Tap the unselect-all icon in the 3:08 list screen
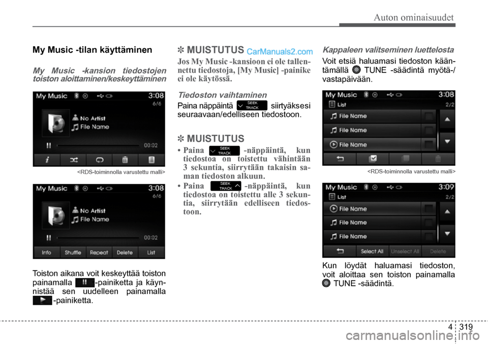Viewport: 488px width, 344px height. tap(405, 159)
